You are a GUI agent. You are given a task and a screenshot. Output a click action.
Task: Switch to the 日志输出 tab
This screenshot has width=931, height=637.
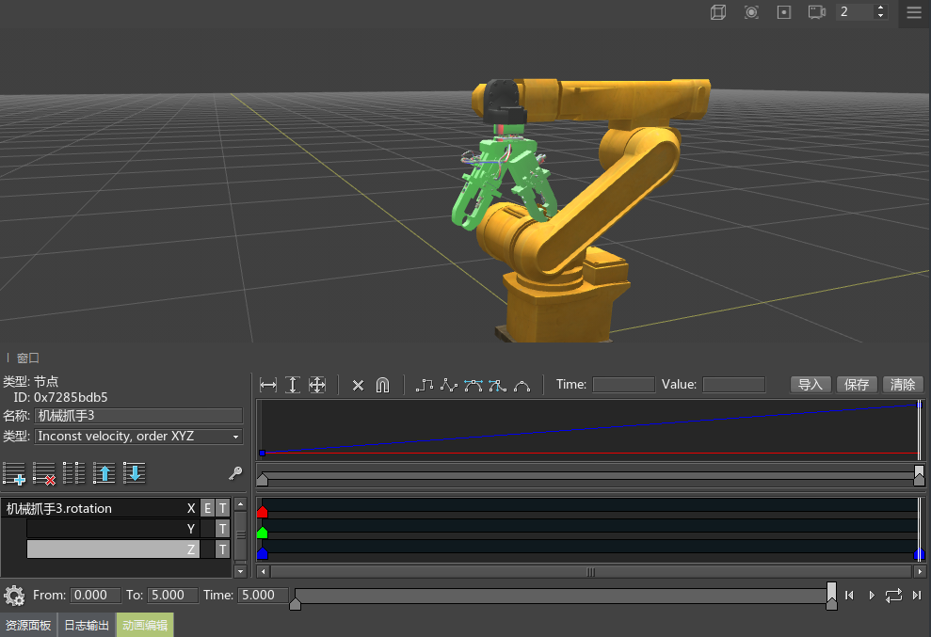87,626
